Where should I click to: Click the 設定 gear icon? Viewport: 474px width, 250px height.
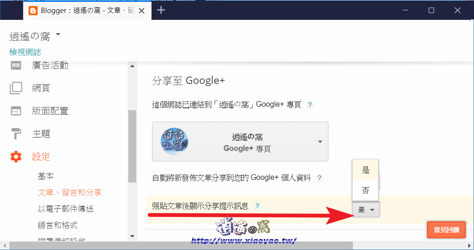(x=16, y=157)
